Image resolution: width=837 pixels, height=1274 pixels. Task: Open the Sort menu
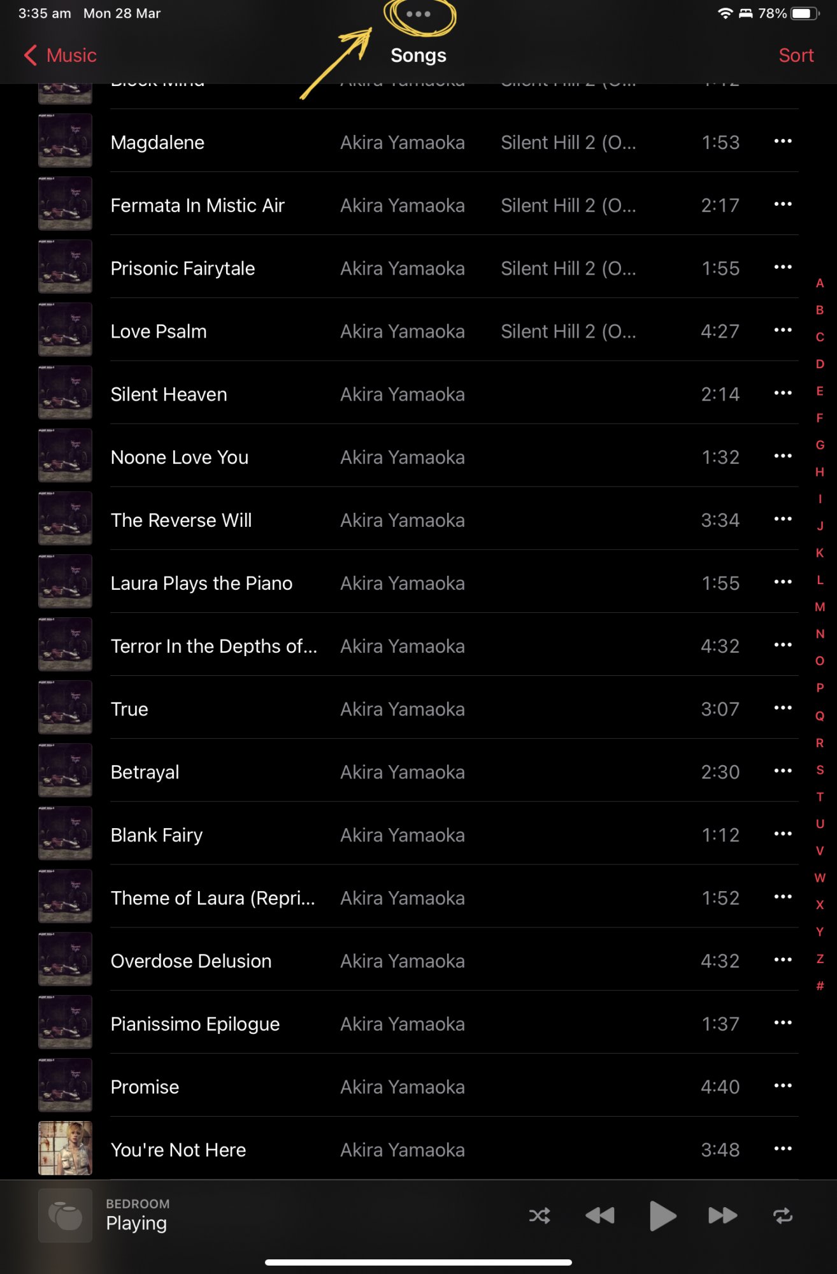[x=796, y=55]
